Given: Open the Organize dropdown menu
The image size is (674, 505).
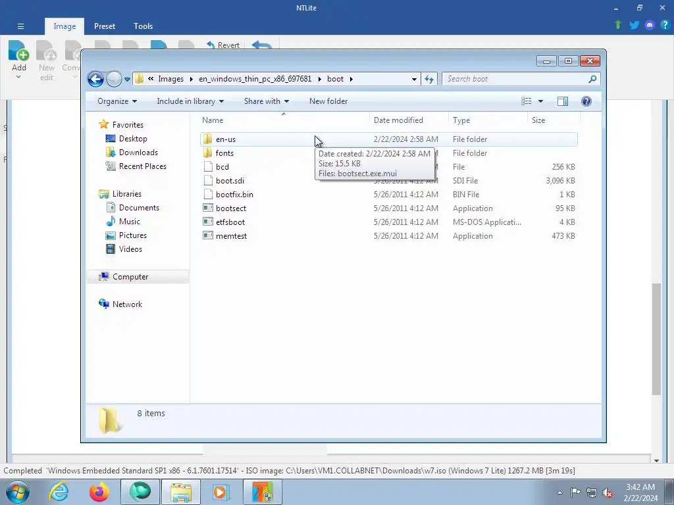Looking at the screenshot, I should point(117,101).
